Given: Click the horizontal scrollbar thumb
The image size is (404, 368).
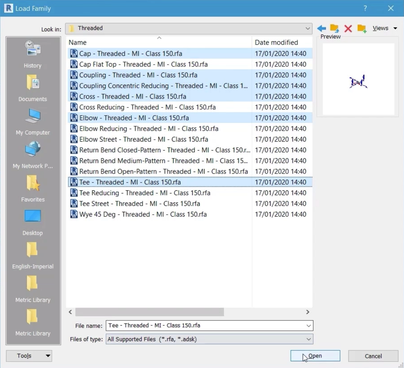Looking at the screenshot, I should (149, 312).
